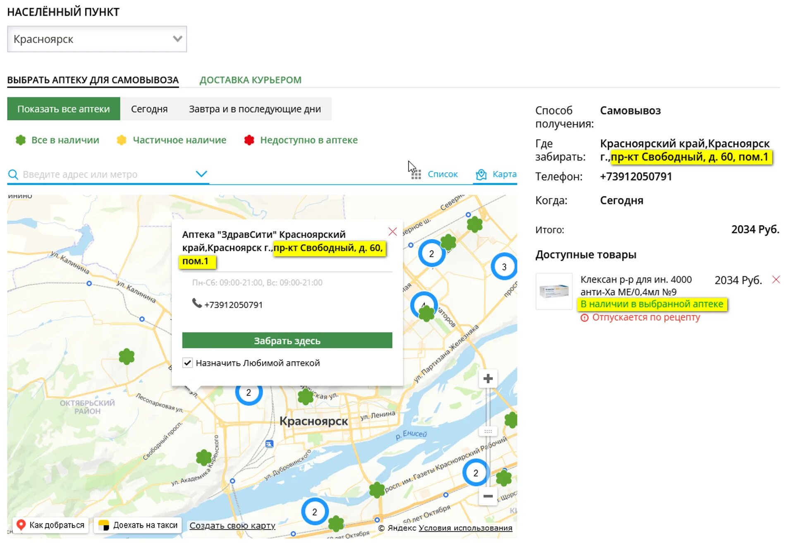
Task: Expand the address search chevron
Action: coord(201,174)
